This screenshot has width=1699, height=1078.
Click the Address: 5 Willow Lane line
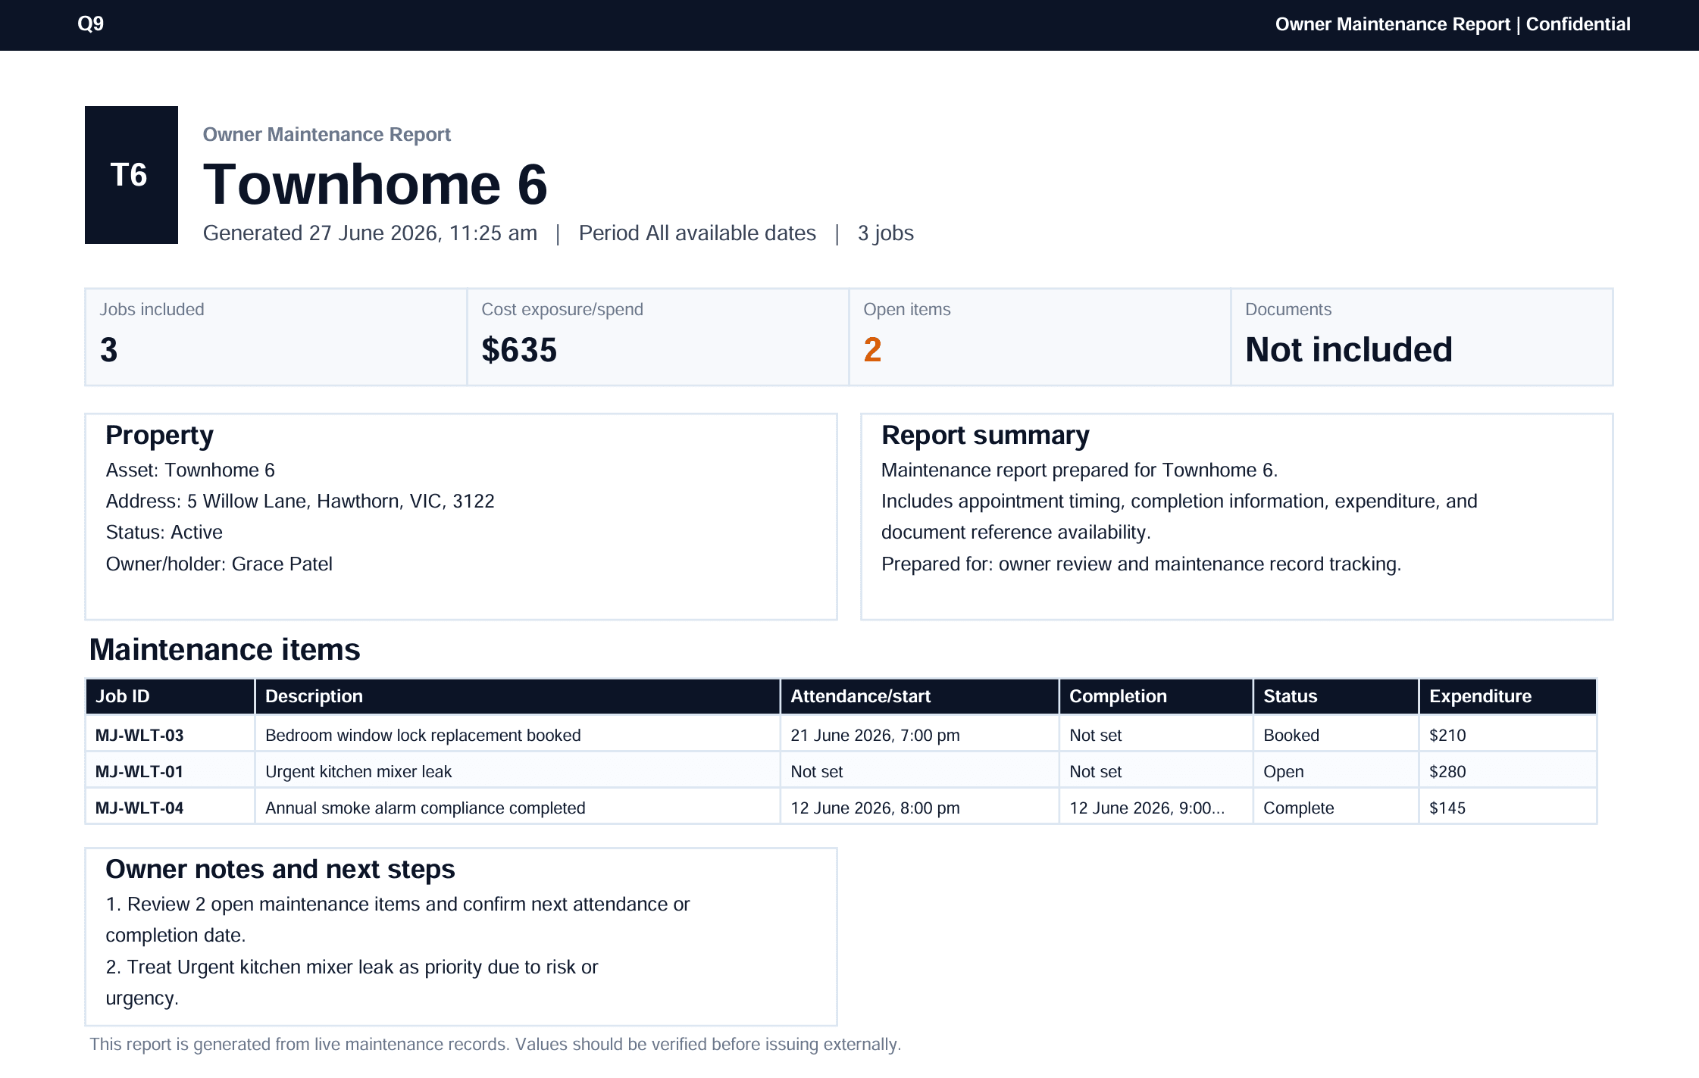click(300, 502)
